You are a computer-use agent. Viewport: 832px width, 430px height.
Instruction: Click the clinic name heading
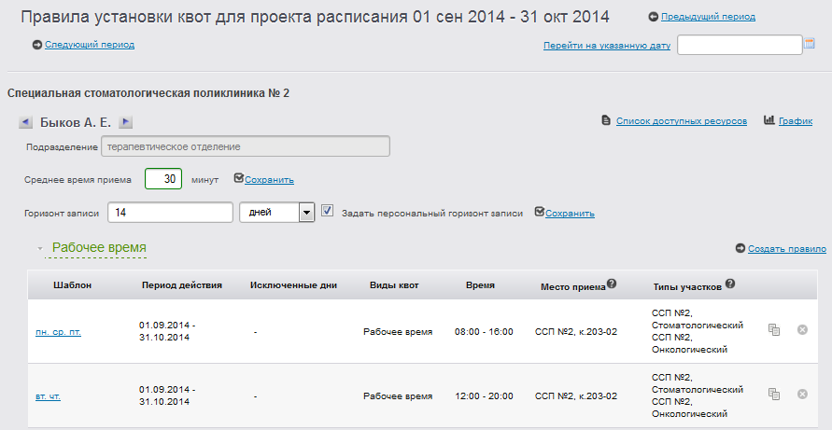coord(148,93)
